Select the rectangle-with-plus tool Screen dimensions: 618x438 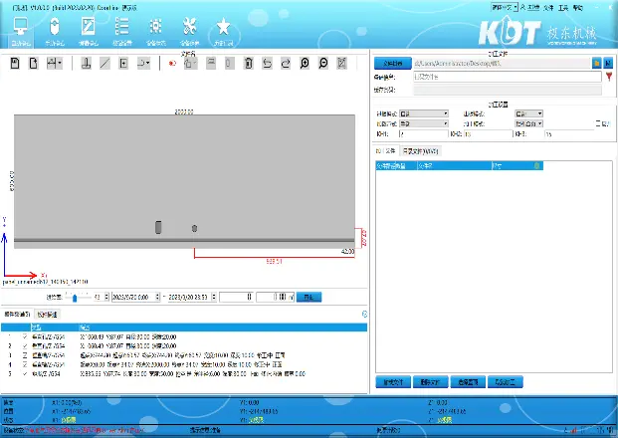pos(123,63)
